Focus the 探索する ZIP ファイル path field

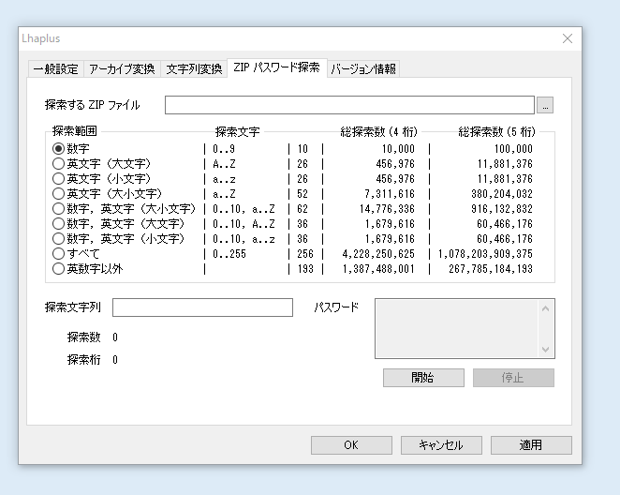point(349,105)
